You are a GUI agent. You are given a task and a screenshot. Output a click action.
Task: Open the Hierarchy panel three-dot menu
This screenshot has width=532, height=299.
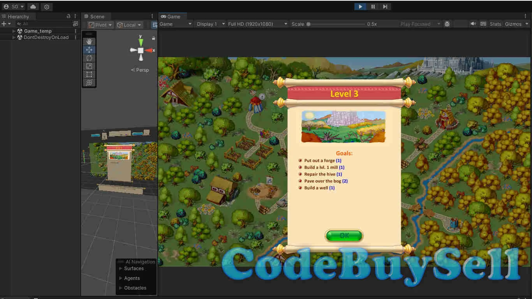coord(76,16)
